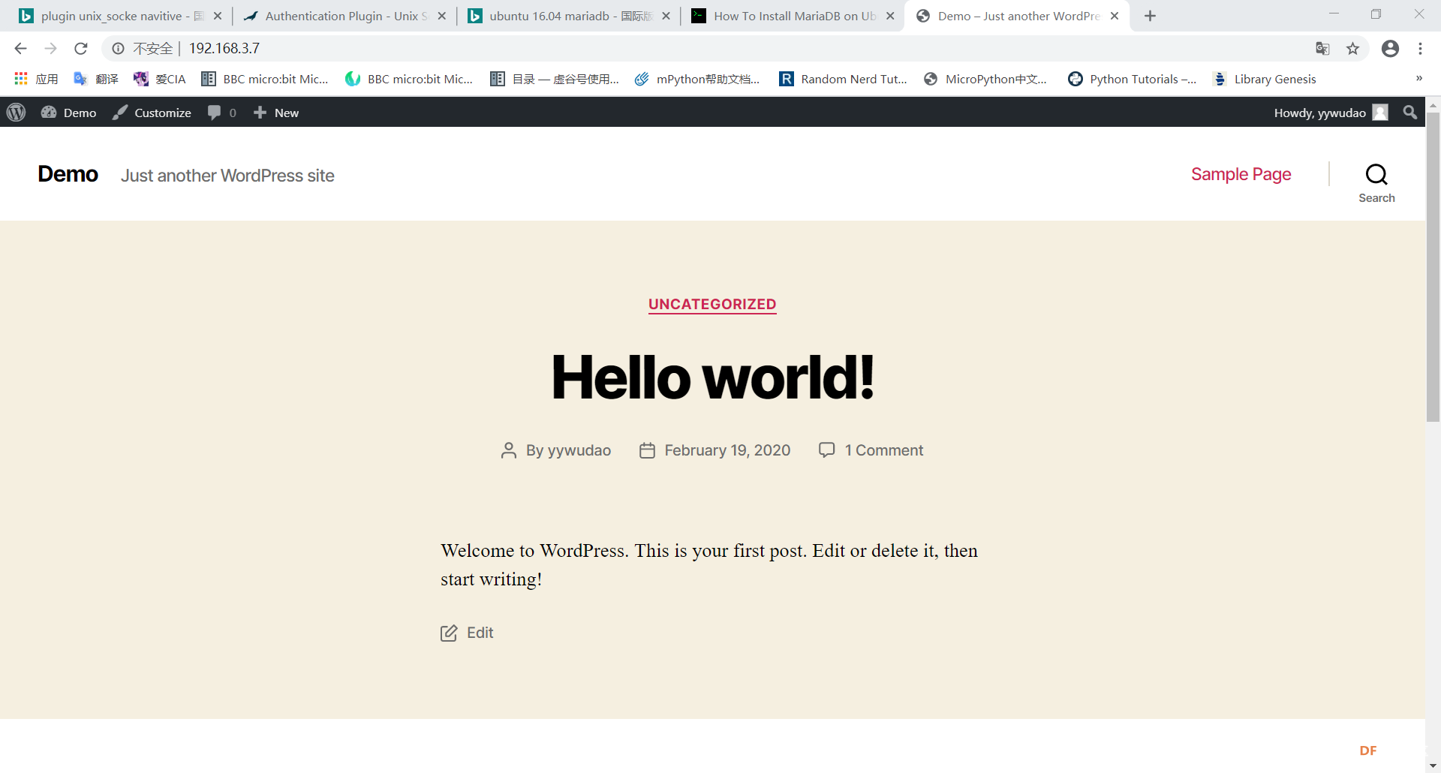View comments via admin bar bubble icon
1441x773 pixels.
[221, 113]
